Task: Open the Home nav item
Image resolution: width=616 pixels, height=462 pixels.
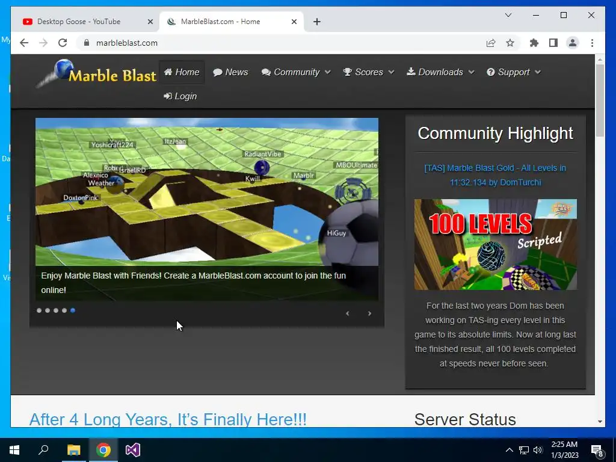Action: click(x=182, y=72)
